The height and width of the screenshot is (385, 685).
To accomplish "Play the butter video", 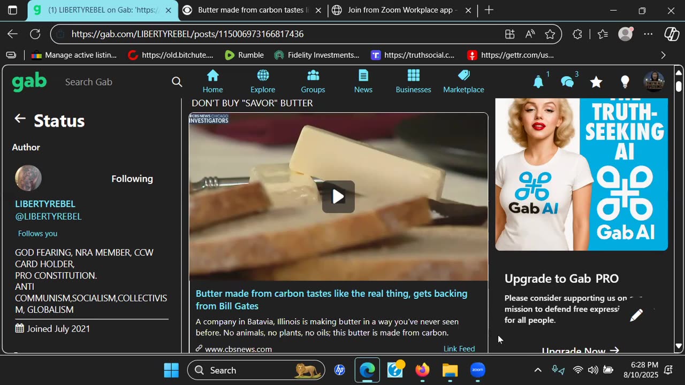I will click(x=338, y=197).
